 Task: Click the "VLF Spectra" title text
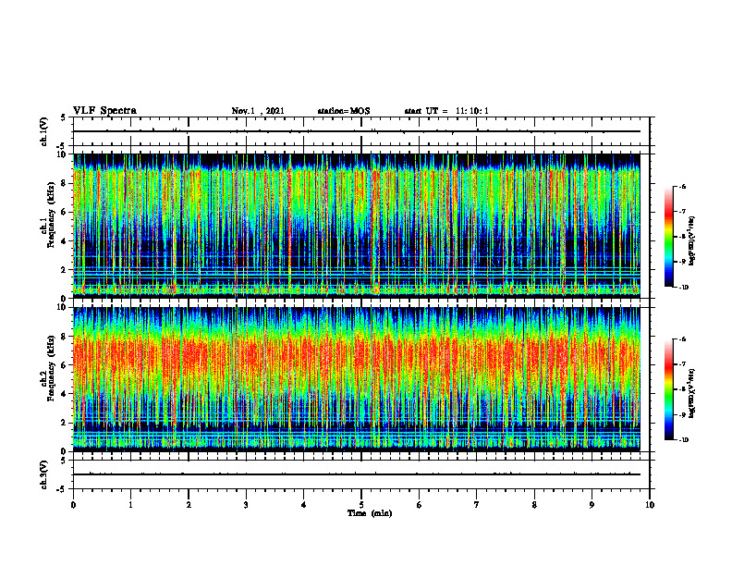[x=104, y=111]
